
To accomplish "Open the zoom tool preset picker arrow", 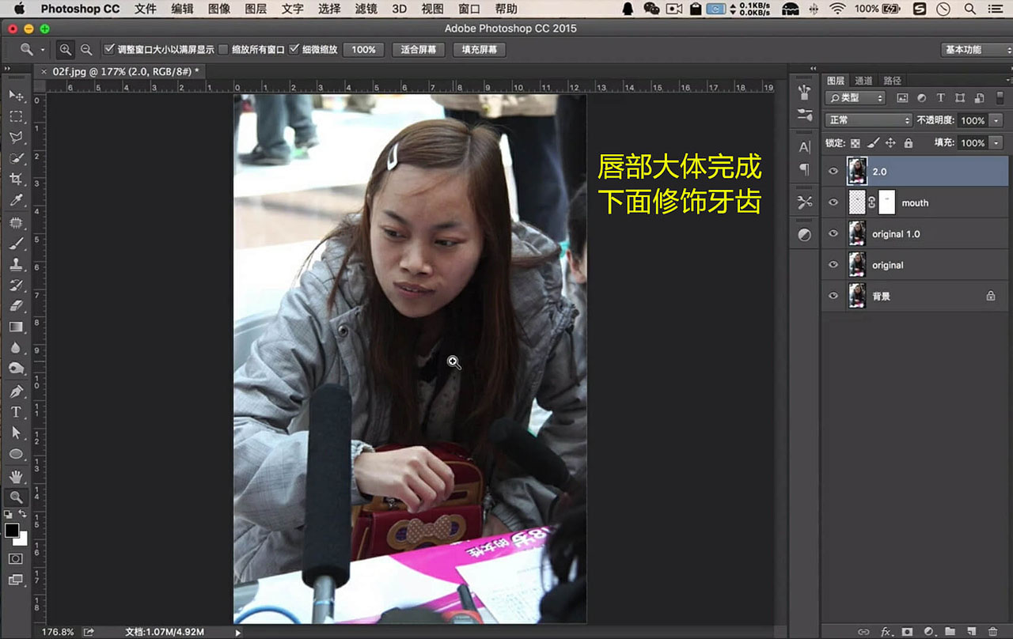I will (43, 49).
